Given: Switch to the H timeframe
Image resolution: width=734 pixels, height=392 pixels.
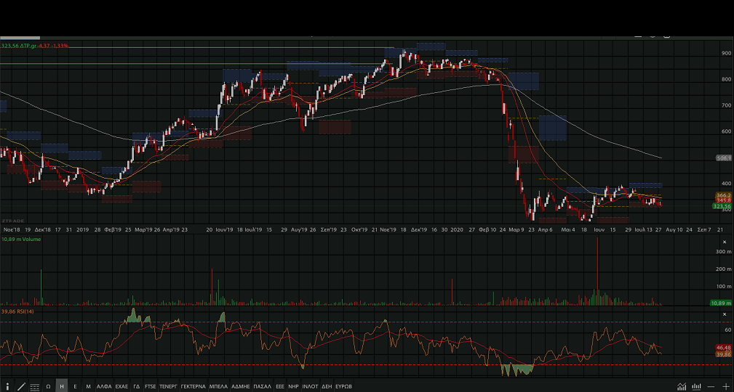Looking at the screenshot, I should tap(62, 386).
